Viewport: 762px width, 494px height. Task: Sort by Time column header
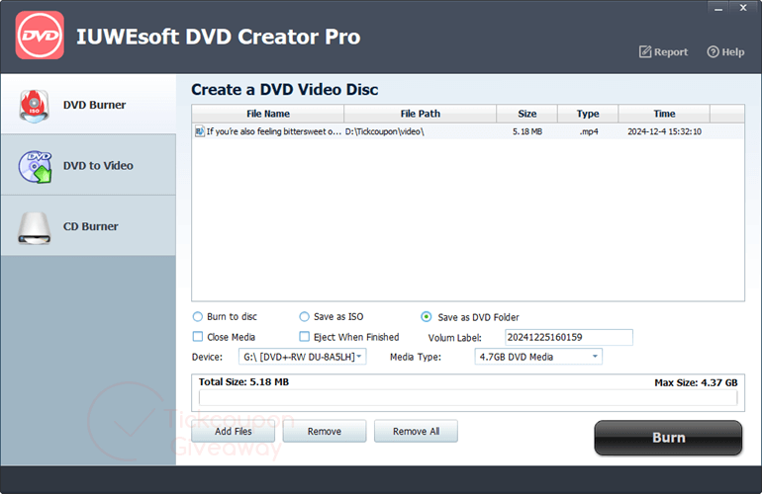coord(664,114)
